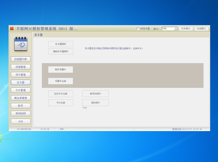The image size is (218, 162).
Task: Click the 2013年8月23日 date in status bar
Action: pyautogui.click(x=24, y=129)
